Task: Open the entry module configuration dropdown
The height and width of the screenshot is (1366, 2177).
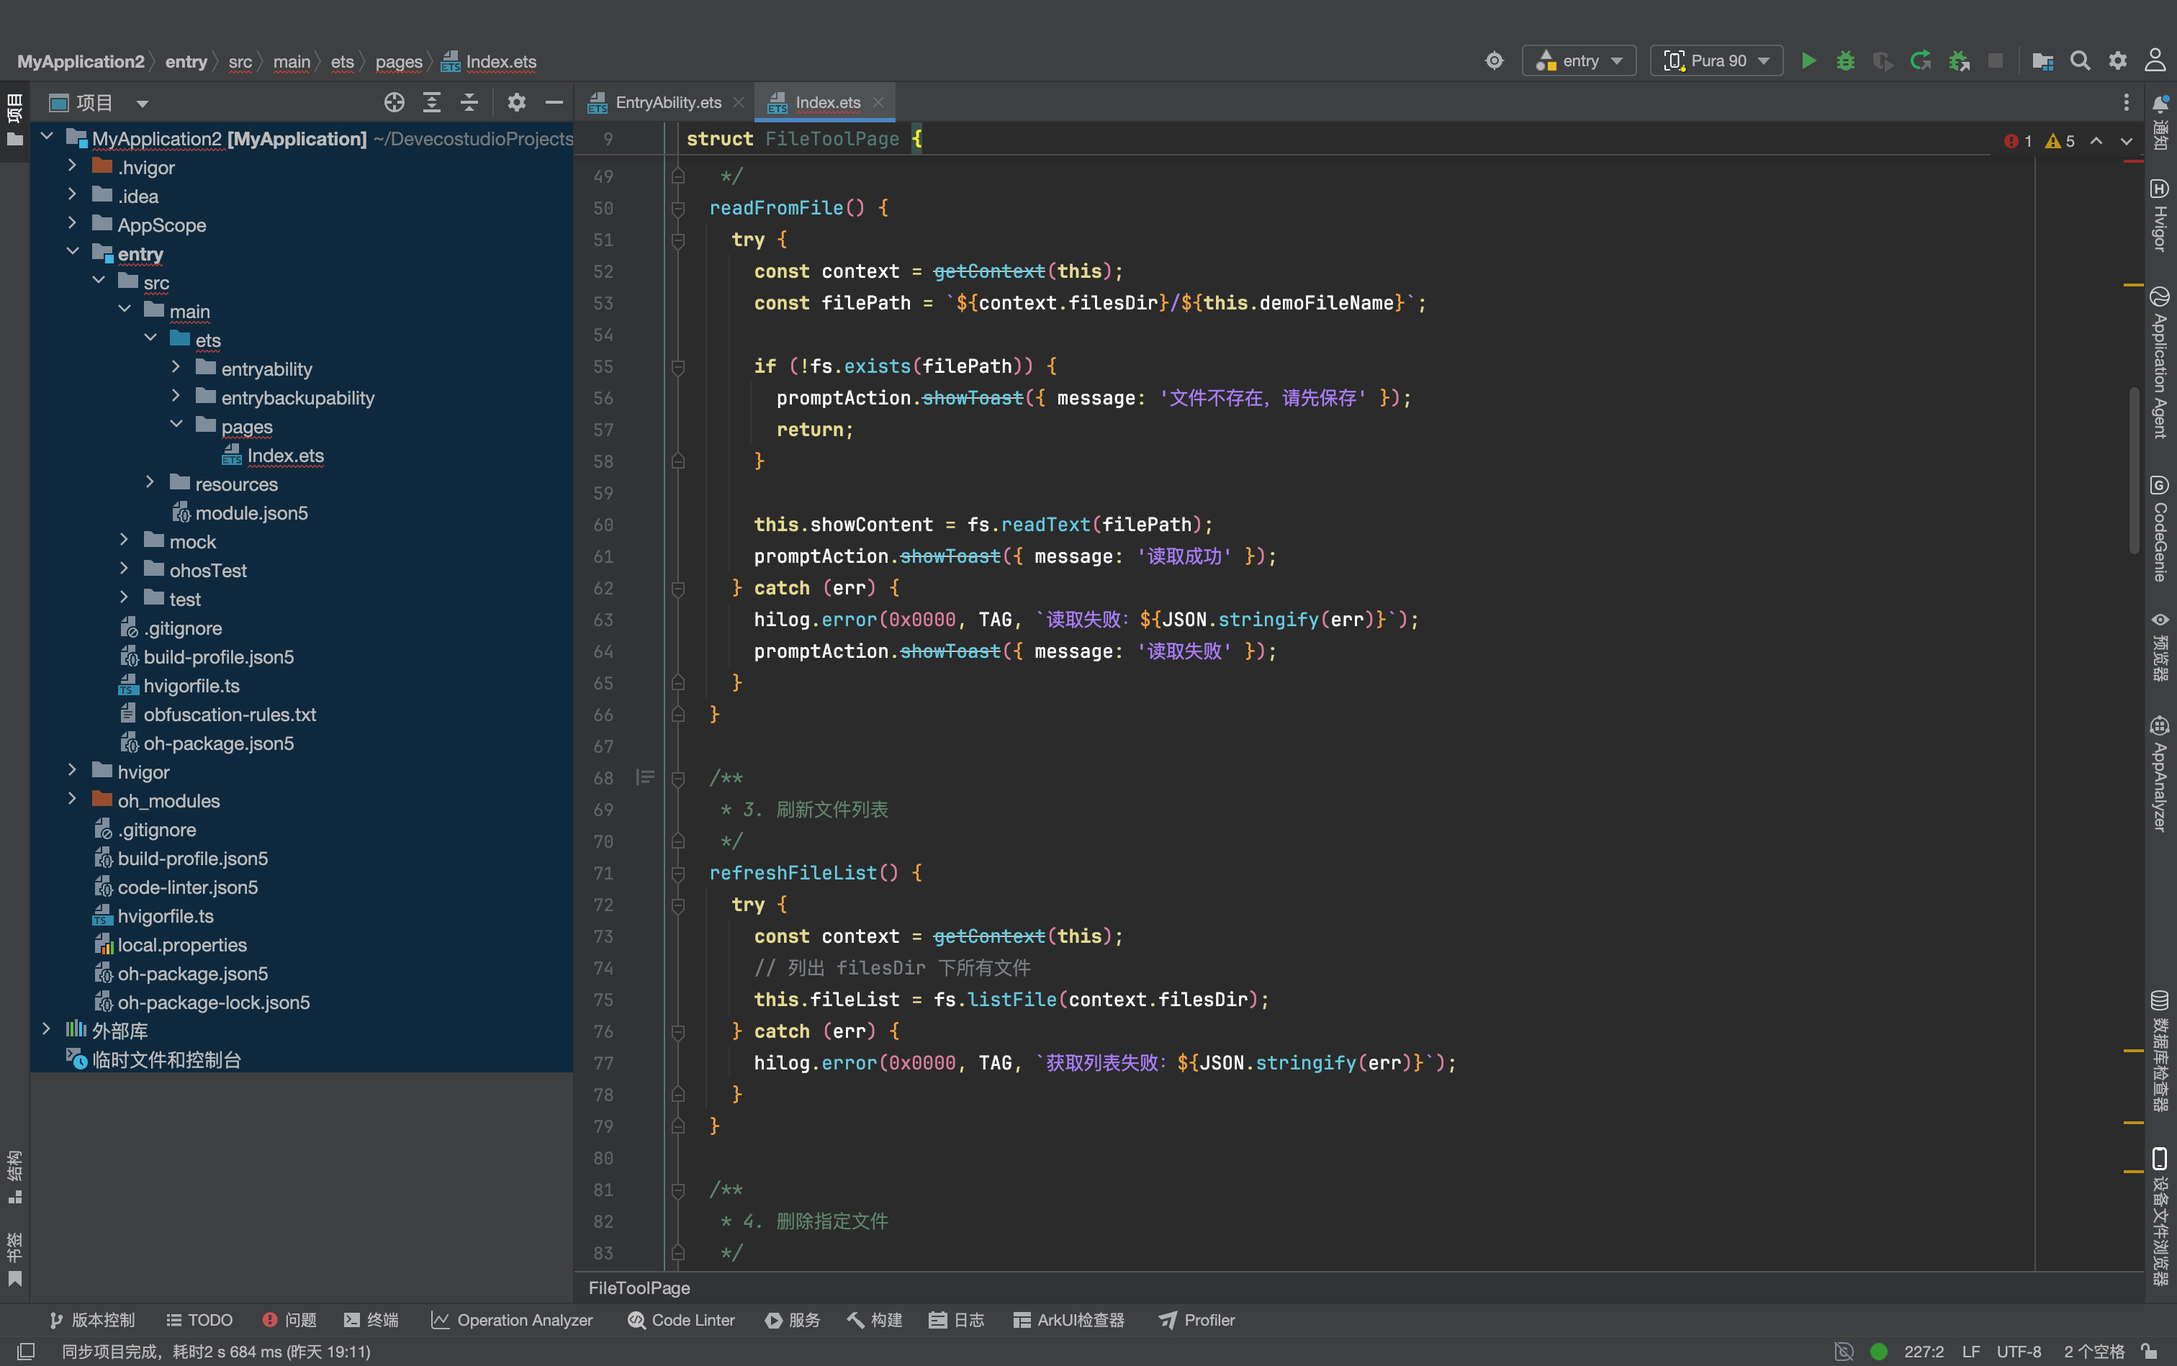Action: click(1579, 60)
